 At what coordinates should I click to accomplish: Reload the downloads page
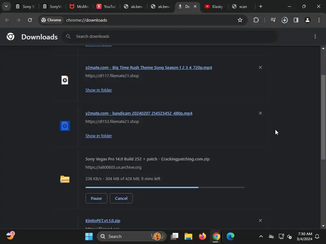30,20
